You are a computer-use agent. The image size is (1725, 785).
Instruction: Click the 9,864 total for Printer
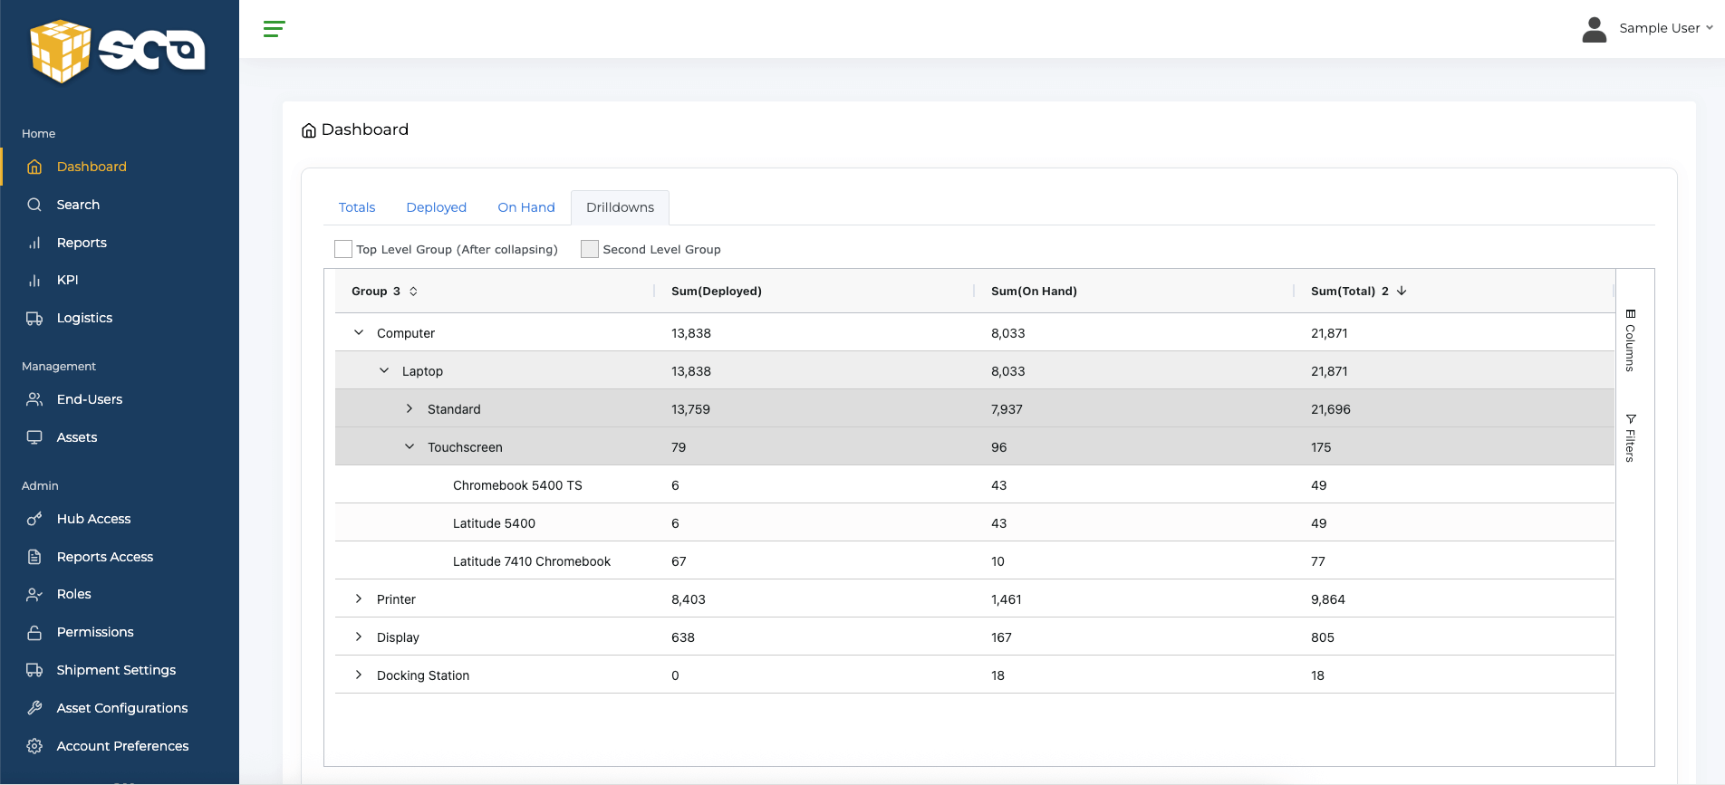(1328, 599)
